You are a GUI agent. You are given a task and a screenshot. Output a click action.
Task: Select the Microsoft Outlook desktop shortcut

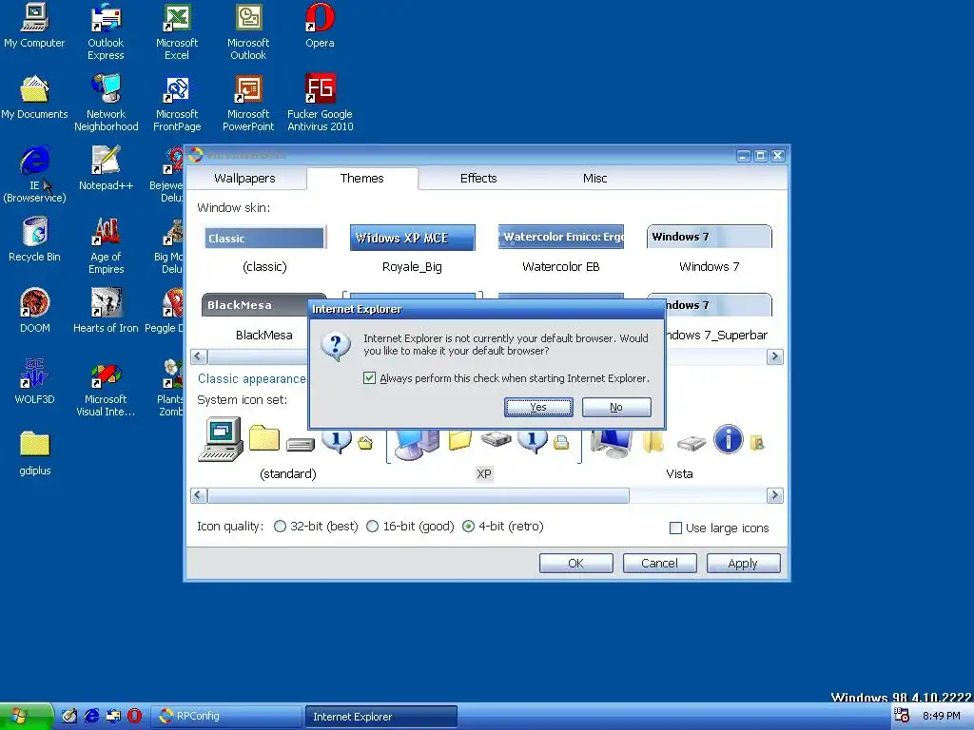tap(248, 31)
